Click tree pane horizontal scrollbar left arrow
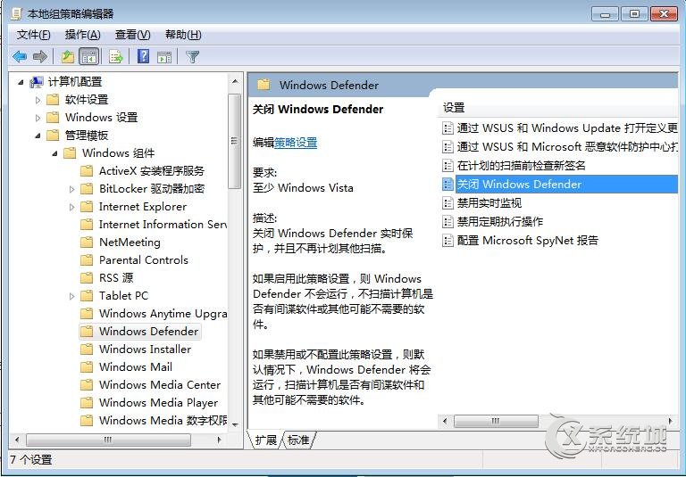Screen dimensions: 686x477 [17, 440]
